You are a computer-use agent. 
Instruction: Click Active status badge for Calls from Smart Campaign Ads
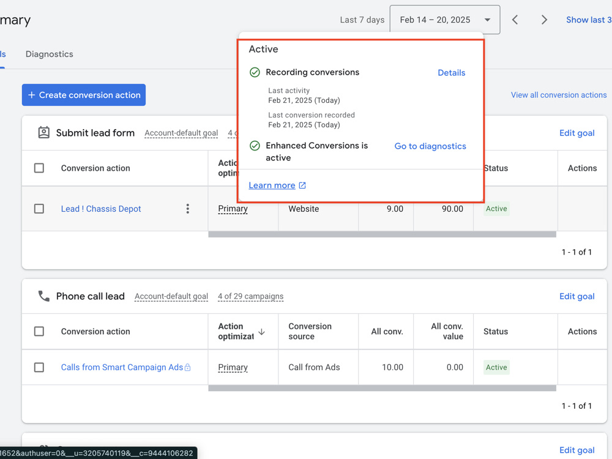tap(496, 367)
